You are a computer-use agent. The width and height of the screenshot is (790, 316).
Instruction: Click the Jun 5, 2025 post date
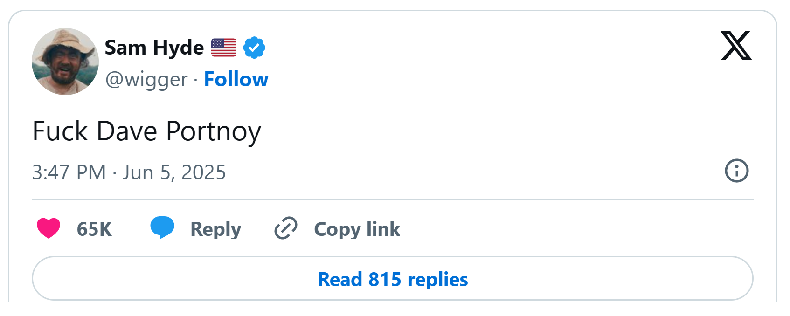coord(174,172)
